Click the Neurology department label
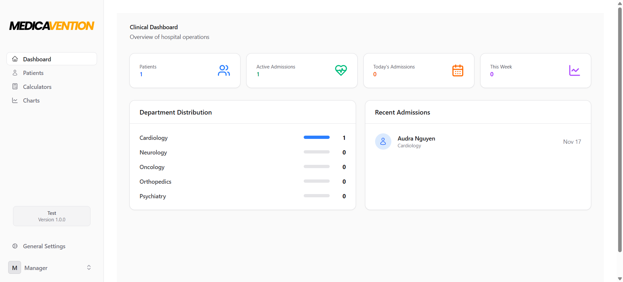The height and width of the screenshot is (282, 623). [x=153, y=153]
